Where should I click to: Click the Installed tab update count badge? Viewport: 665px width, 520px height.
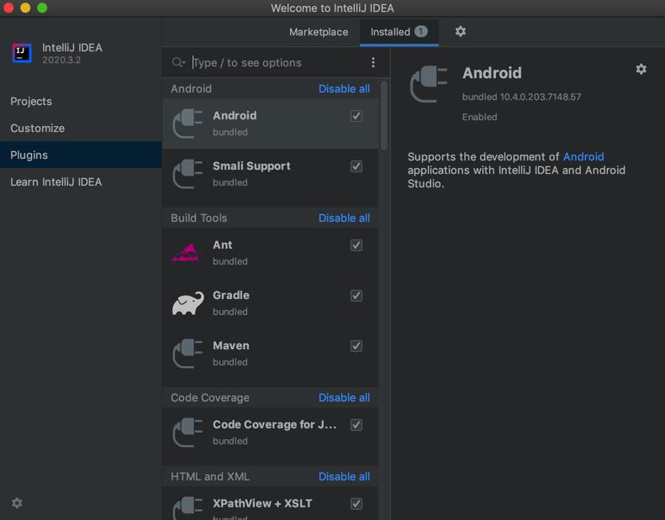coord(420,31)
